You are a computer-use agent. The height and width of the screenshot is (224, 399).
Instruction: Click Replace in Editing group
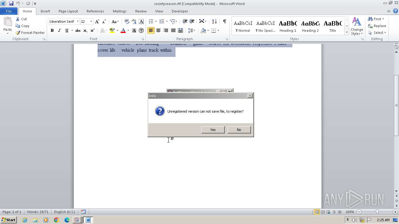pyautogui.click(x=377, y=26)
